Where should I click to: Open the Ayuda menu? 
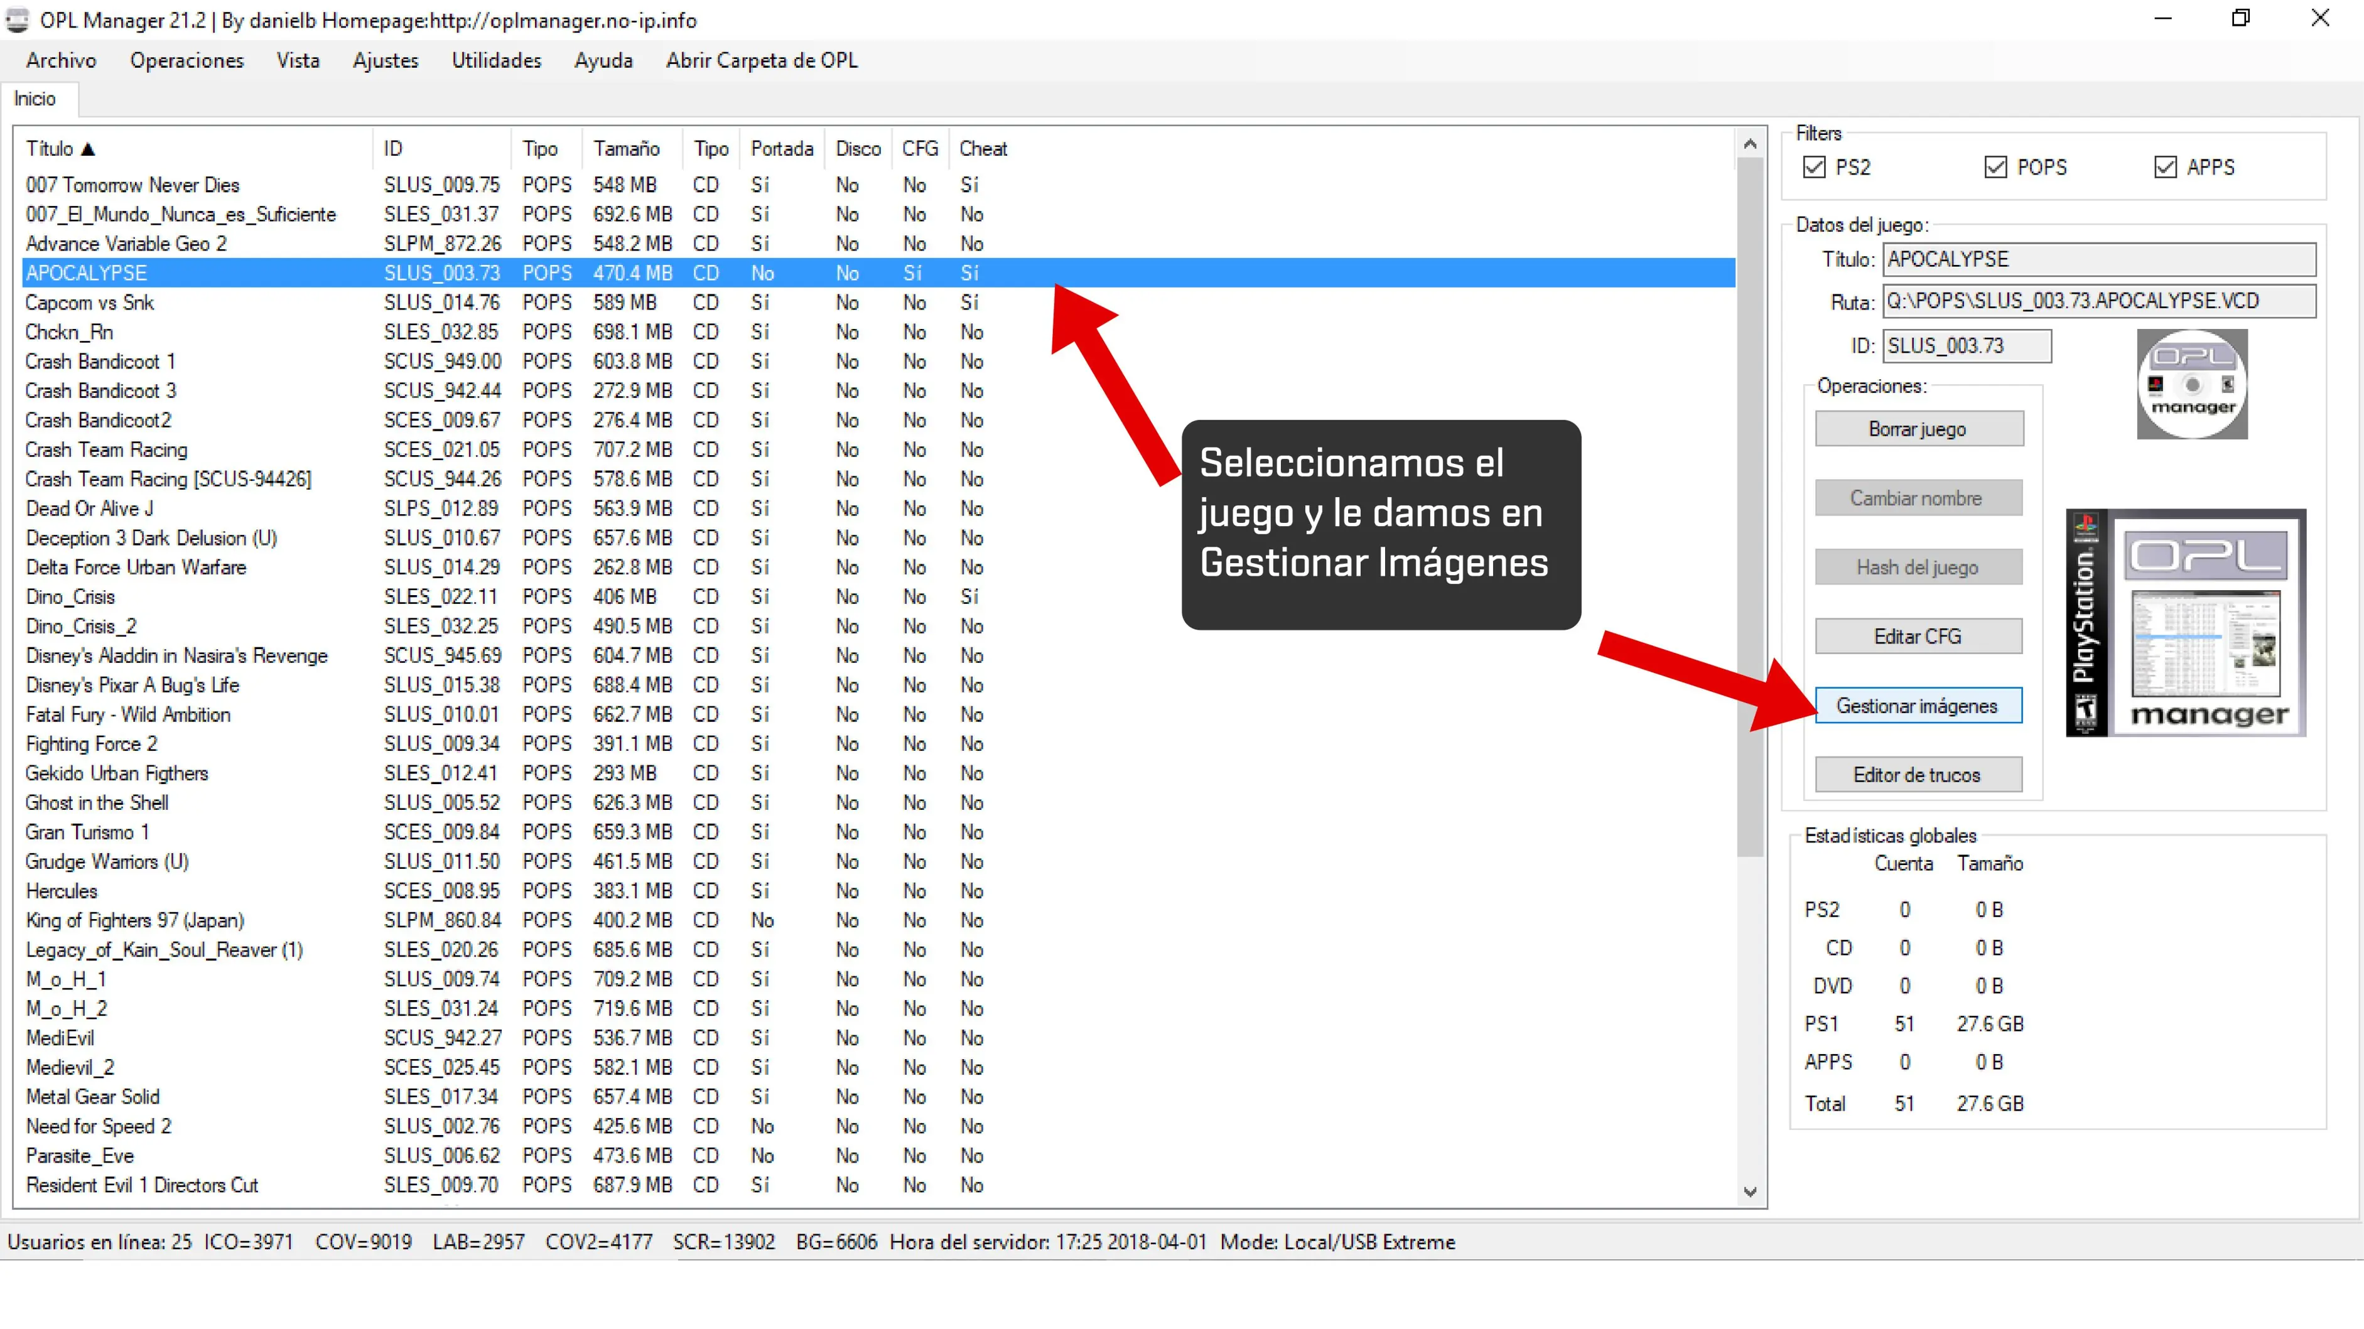click(x=604, y=60)
